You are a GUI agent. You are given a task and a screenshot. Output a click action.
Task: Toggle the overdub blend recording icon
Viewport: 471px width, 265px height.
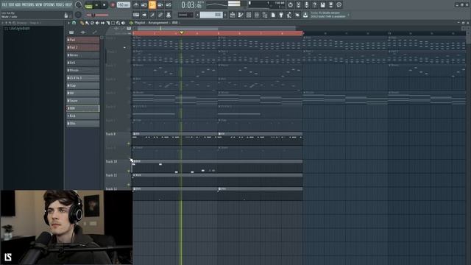[x=160, y=5]
